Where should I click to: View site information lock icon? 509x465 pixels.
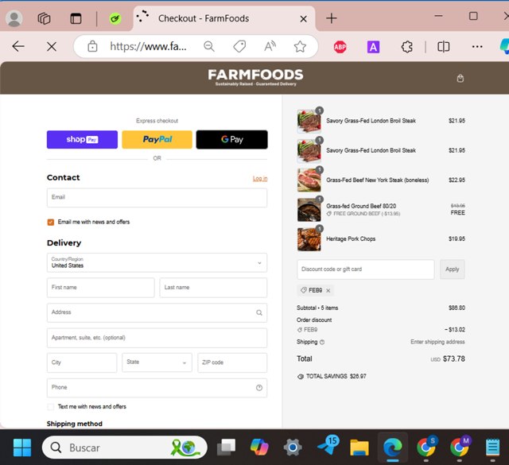click(x=92, y=46)
